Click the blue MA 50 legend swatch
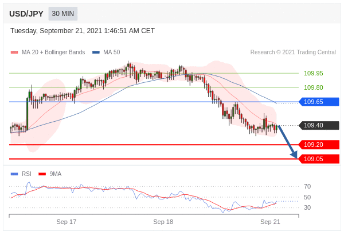344x236 pixels. click(96, 52)
